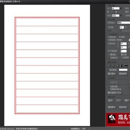Pick the black scroll banner background icon

[x=126, y=66]
